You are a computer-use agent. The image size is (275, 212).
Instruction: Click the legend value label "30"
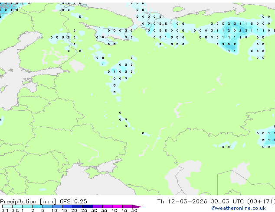pyautogui.click(x=94, y=210)
